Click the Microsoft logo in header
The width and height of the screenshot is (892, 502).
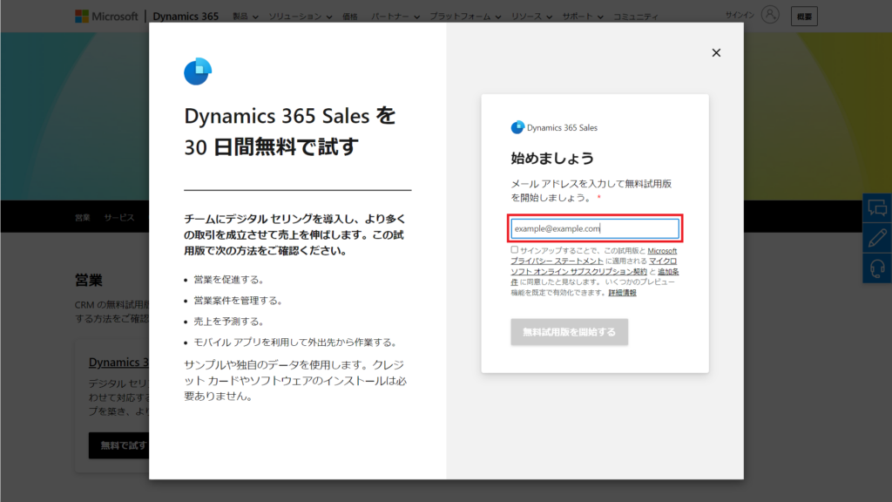(106, 16)
